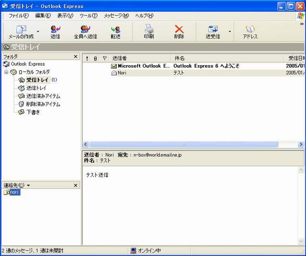Click the Windows logo throbber at top right
This screenshot has width=306, height=256.
[x=301, y=16]
